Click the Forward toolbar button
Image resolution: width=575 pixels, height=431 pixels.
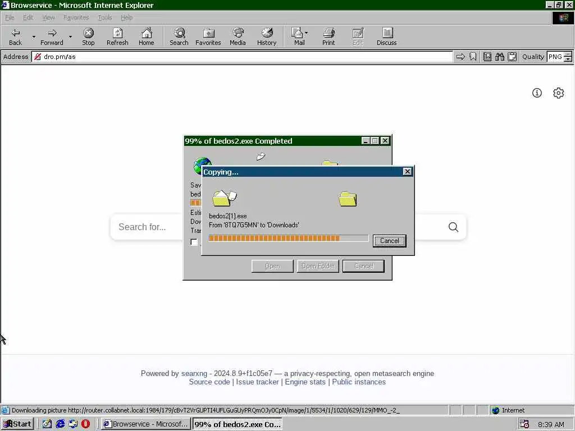[x=52, y=36]
